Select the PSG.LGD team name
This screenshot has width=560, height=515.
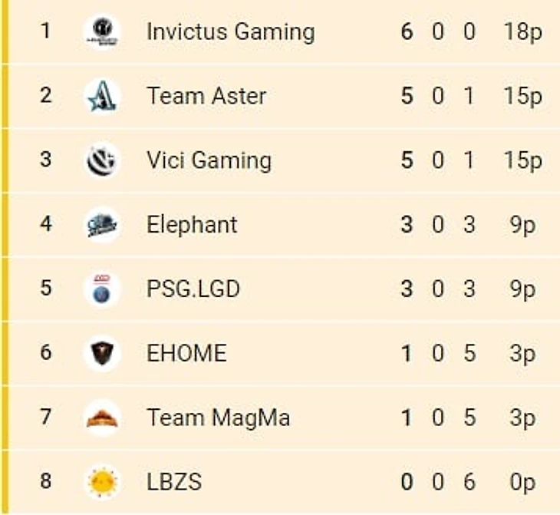pos(193,289)
